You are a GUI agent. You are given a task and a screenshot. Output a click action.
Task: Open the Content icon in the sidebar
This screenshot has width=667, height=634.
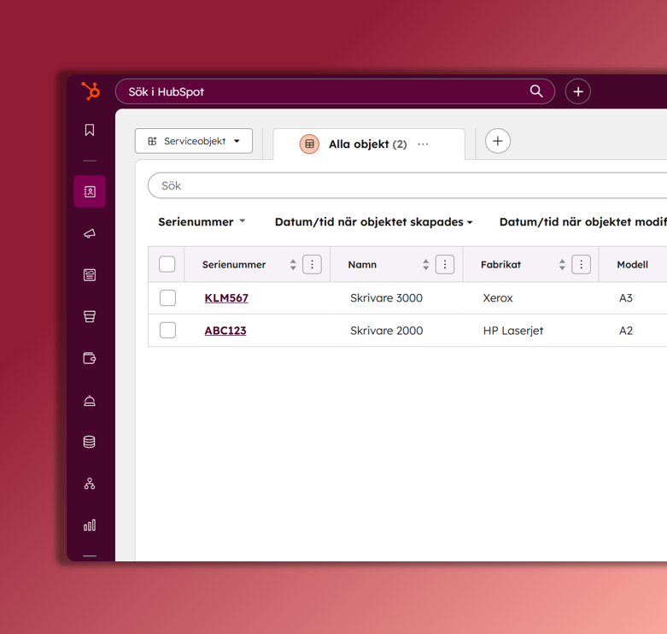click(90, 275)
